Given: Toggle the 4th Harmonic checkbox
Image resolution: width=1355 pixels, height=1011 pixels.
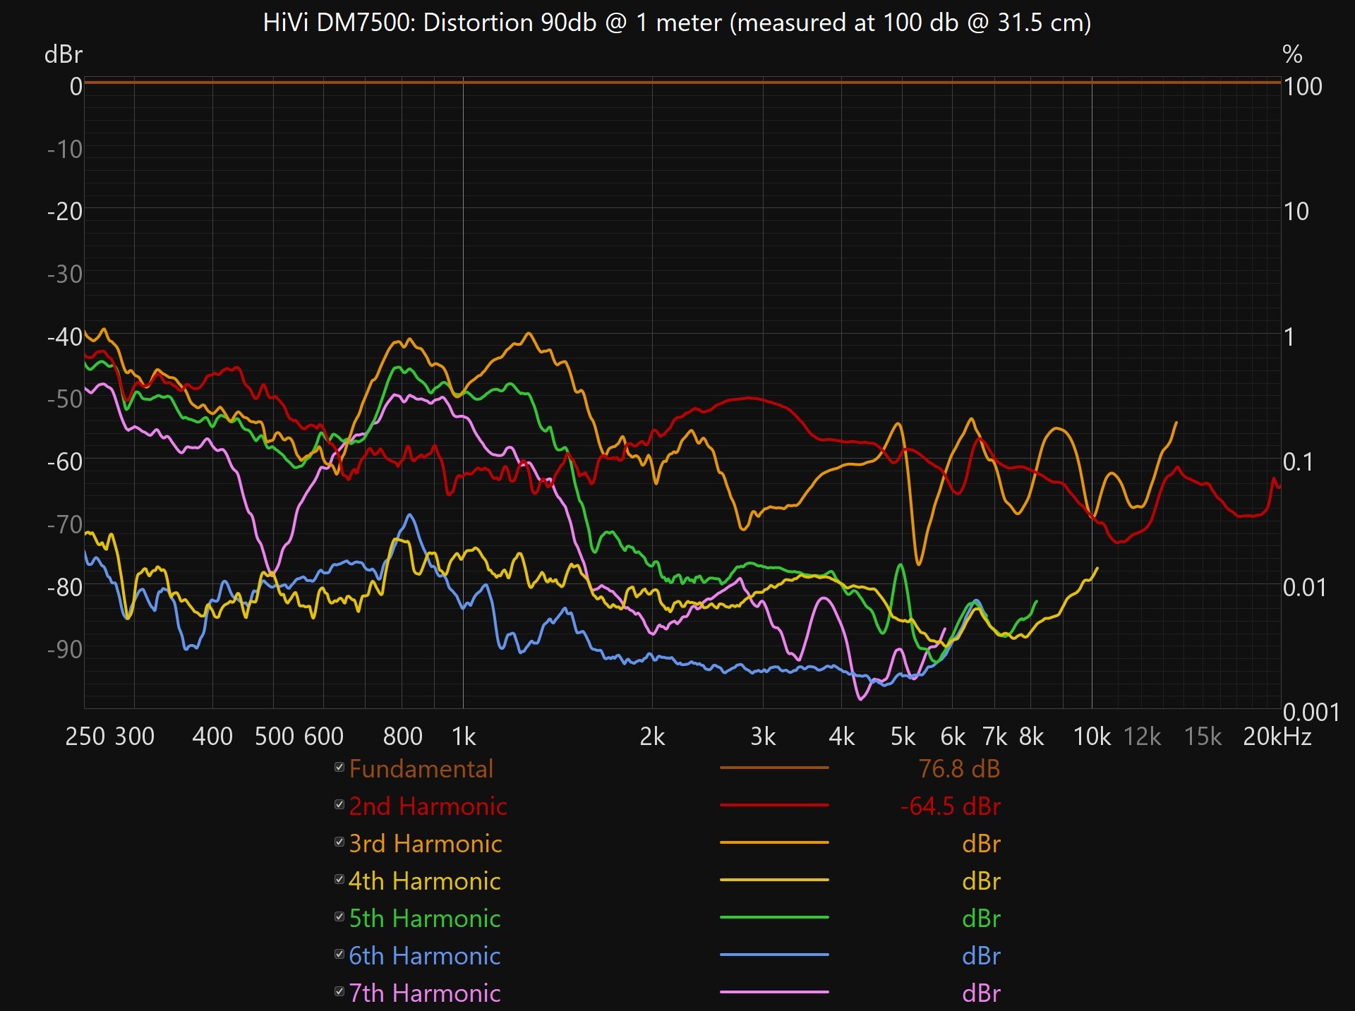Looking at the screenshot, I should coord(339,879).
